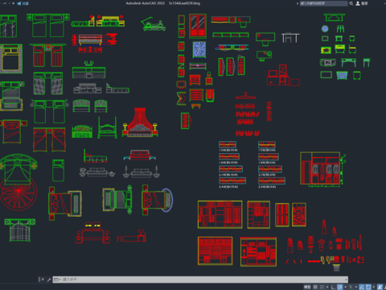Viewport: 386px width, 290px height.
Task: Open the quick access toolbar customize arrow
Action: (x=14, y=3)
